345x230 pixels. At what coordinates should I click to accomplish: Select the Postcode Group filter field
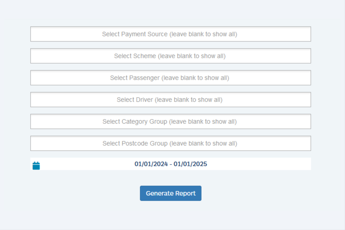coord(170,143)
